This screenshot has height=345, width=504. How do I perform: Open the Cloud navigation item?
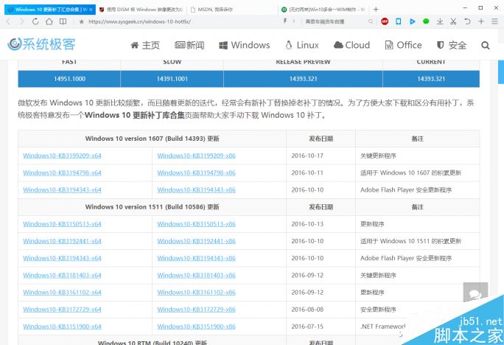tap(352, 45)
